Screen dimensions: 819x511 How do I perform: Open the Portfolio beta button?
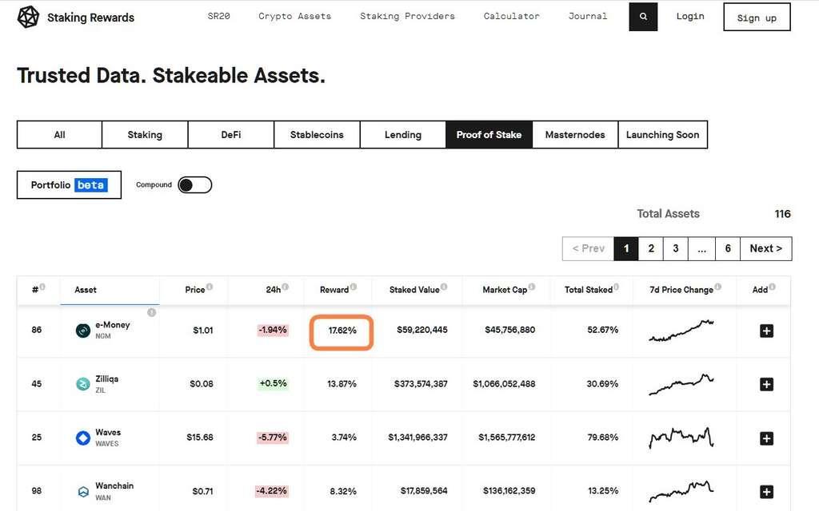click(69, 185)
